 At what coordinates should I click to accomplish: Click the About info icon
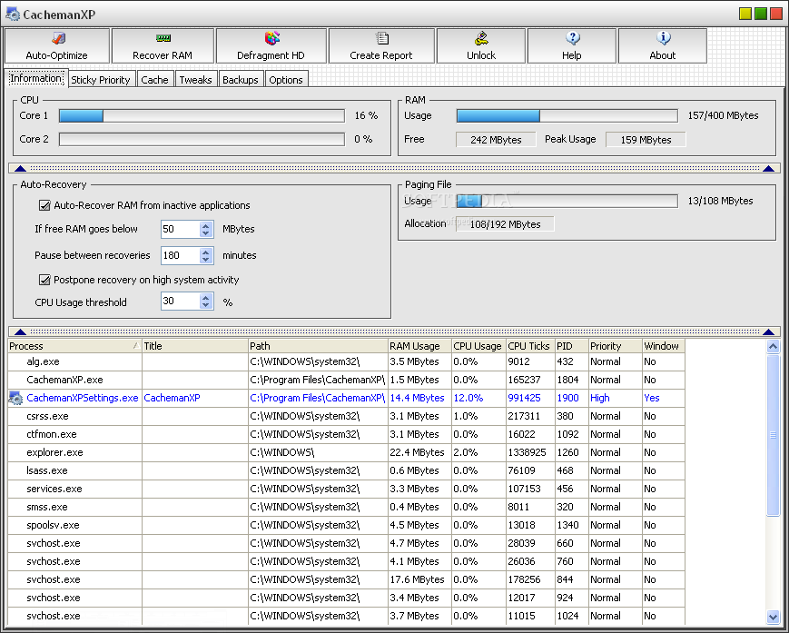[663, 38]
